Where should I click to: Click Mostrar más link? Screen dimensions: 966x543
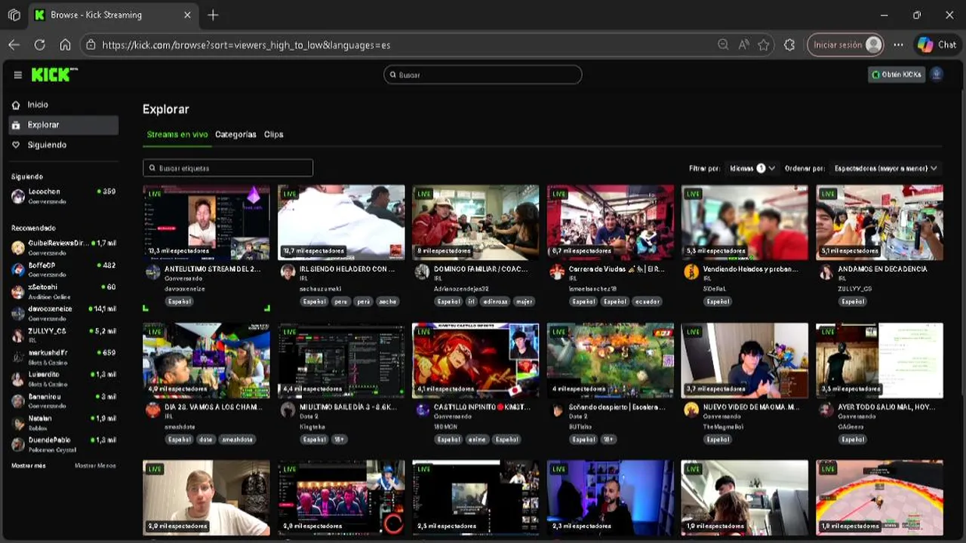coord(29,466)
